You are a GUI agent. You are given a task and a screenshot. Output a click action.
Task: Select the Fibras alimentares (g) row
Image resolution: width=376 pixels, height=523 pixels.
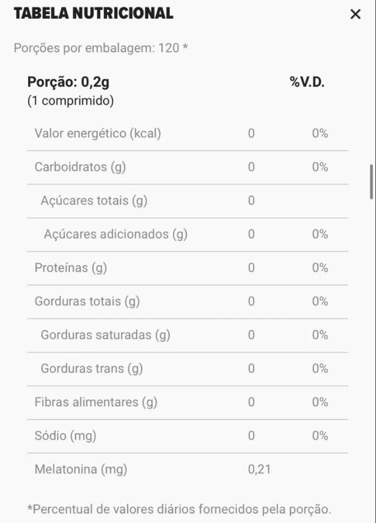[188, 402]
